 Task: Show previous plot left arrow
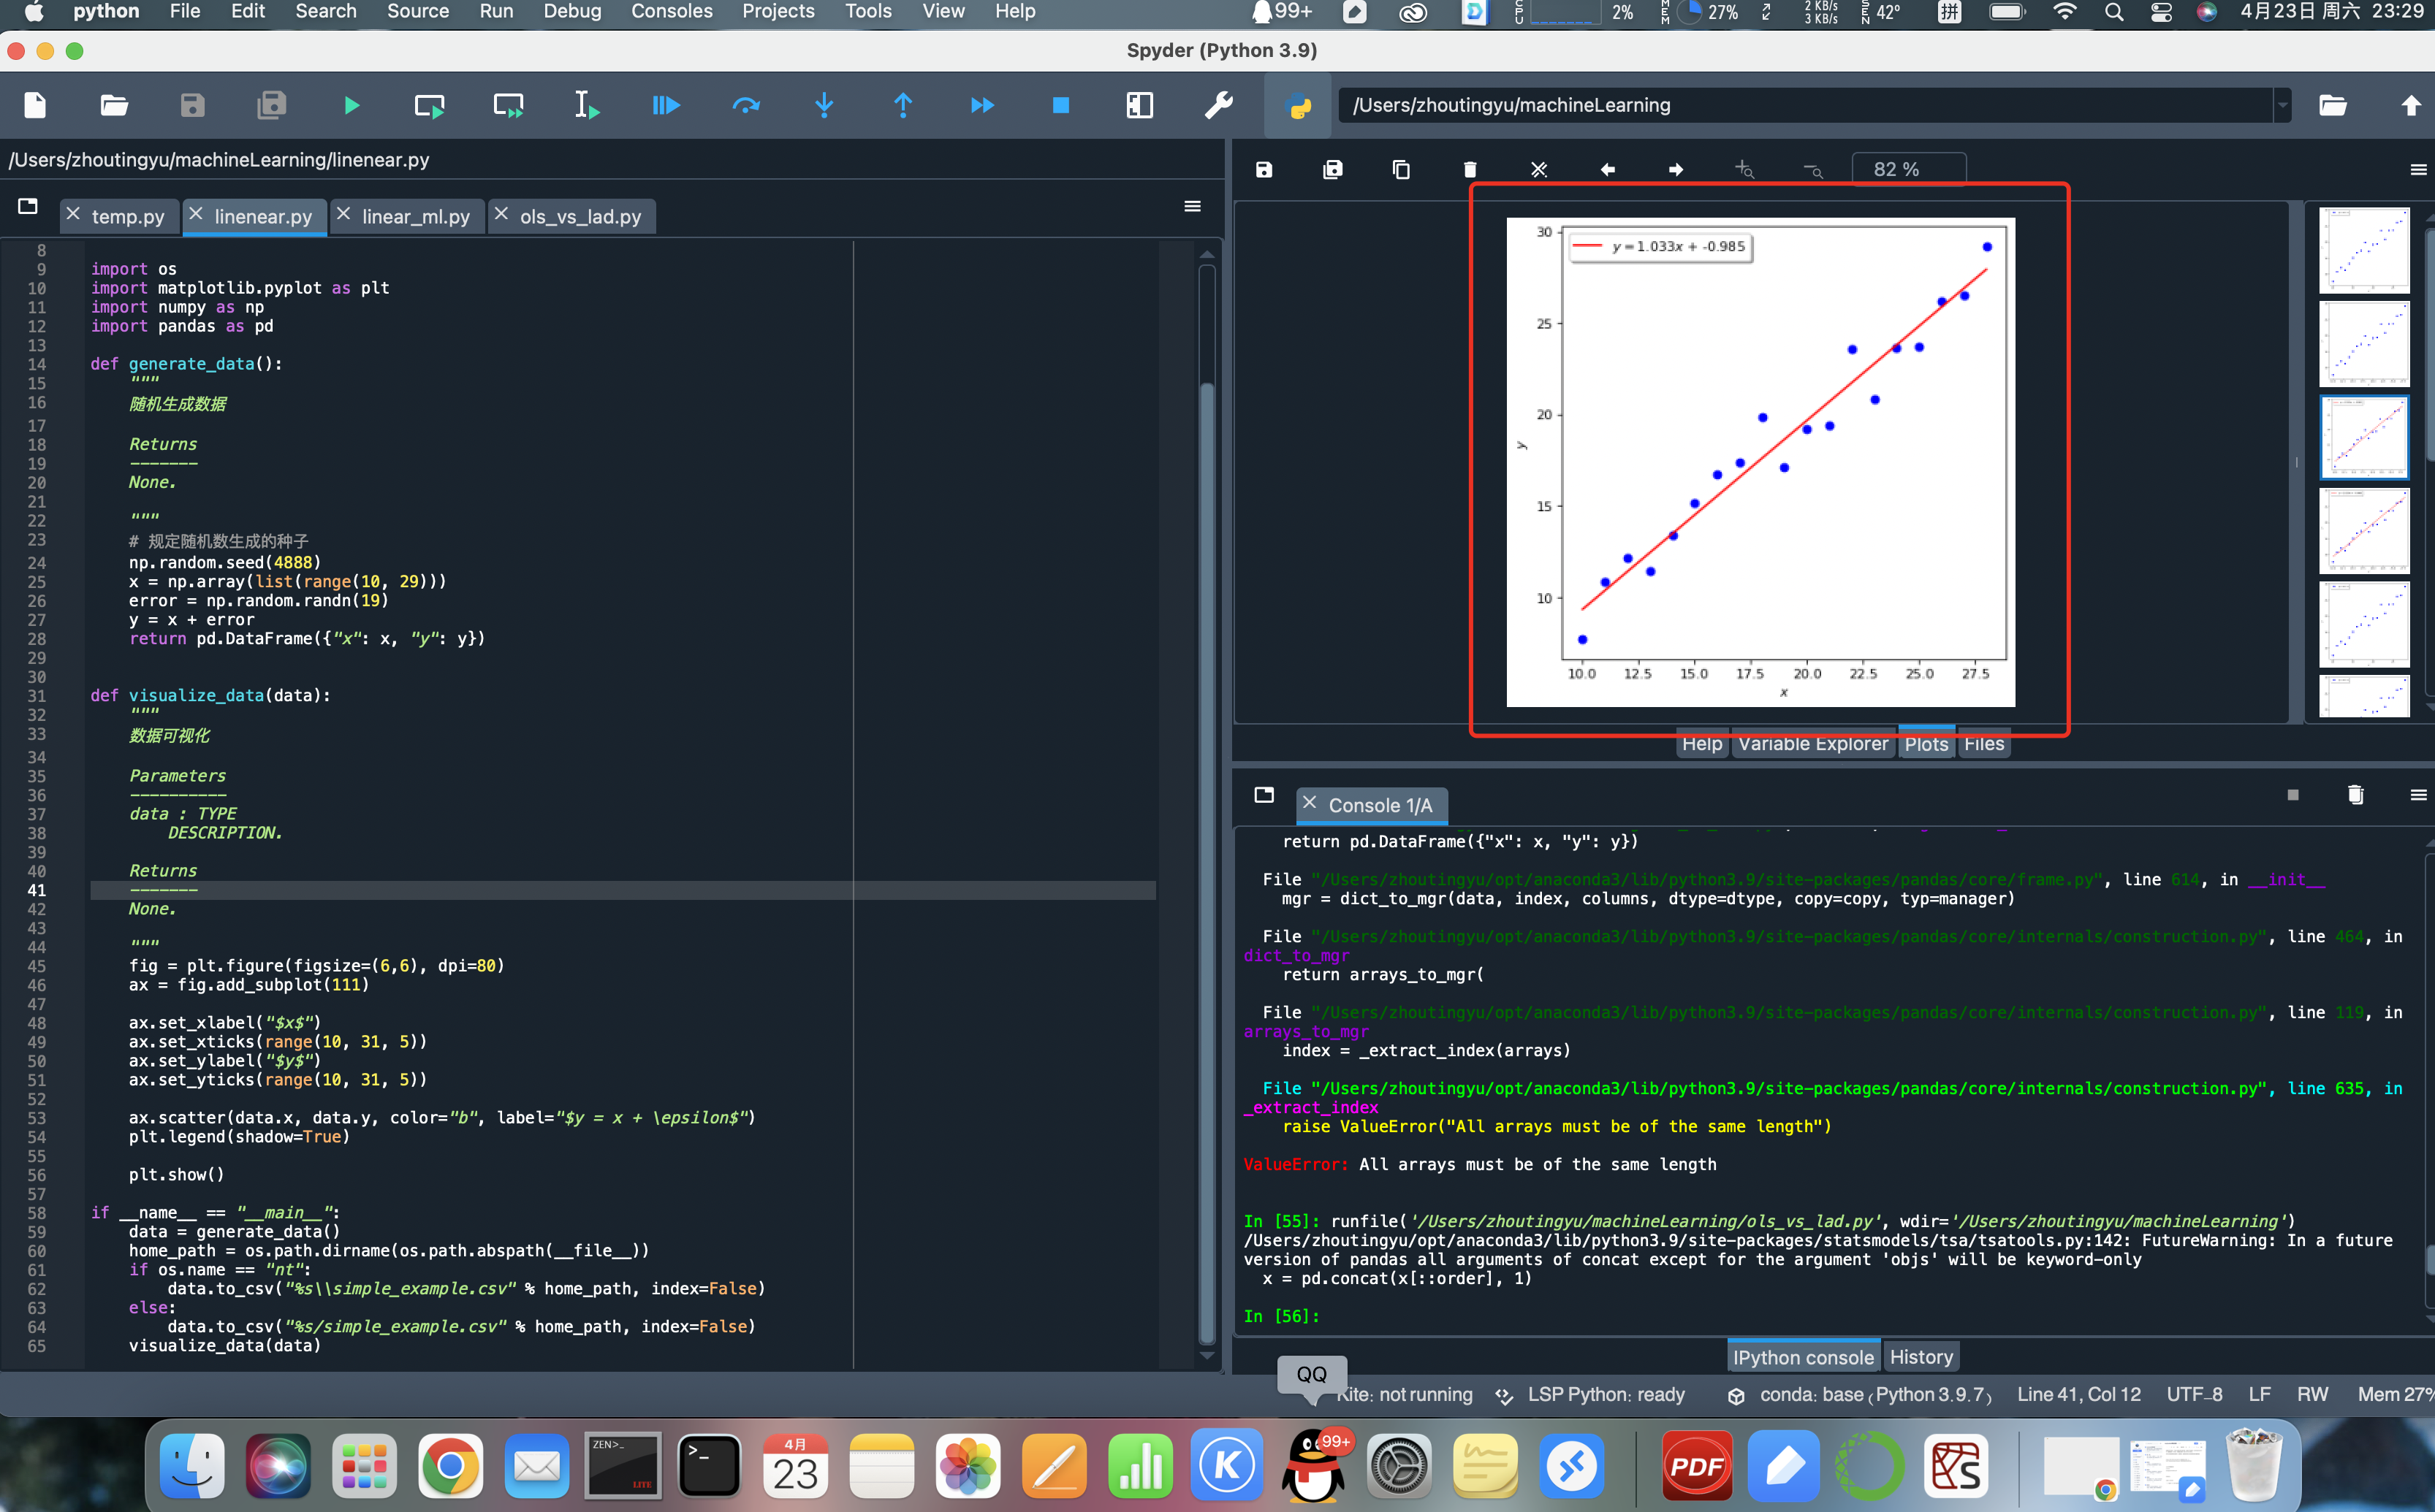pos(1608,170)
